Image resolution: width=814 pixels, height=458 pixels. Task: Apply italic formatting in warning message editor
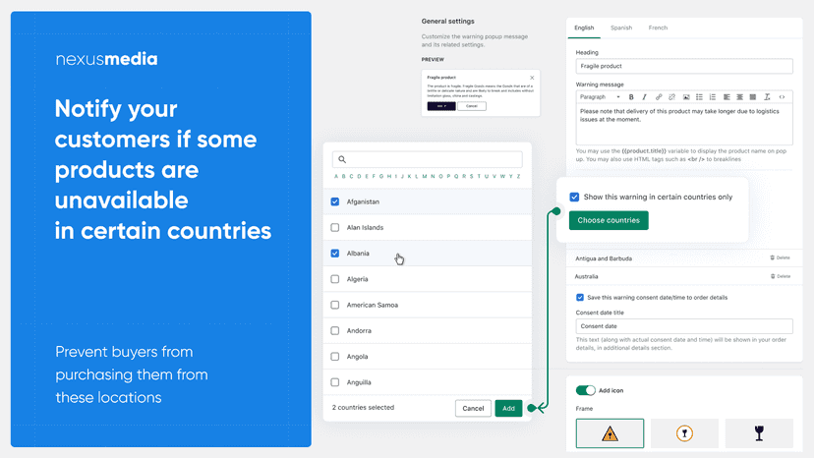coord(644,97)
